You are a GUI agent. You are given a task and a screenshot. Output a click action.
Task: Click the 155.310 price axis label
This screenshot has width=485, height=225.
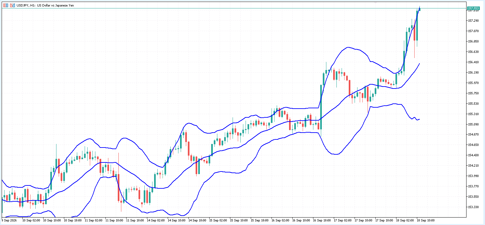(x=474, y=114)
